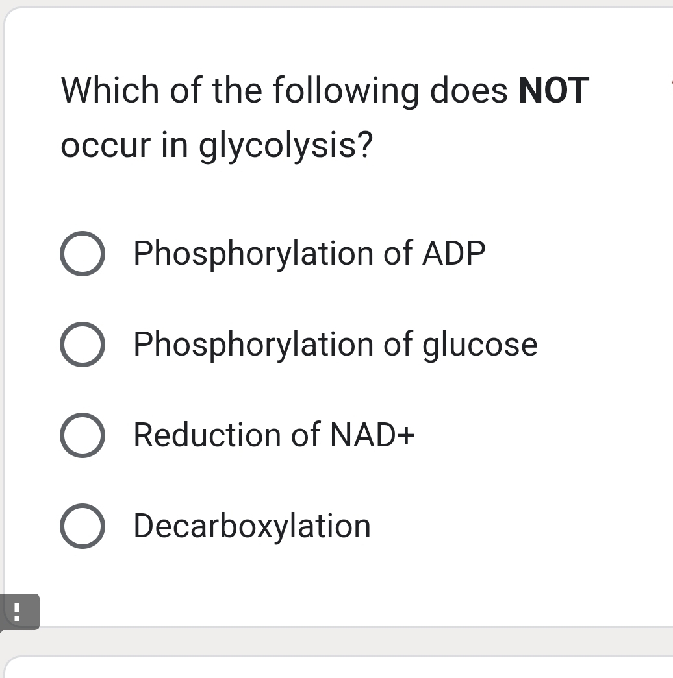Click the "Decarboxylation" answer text
Screen dimensions: 673x678
tap(251, 526)
